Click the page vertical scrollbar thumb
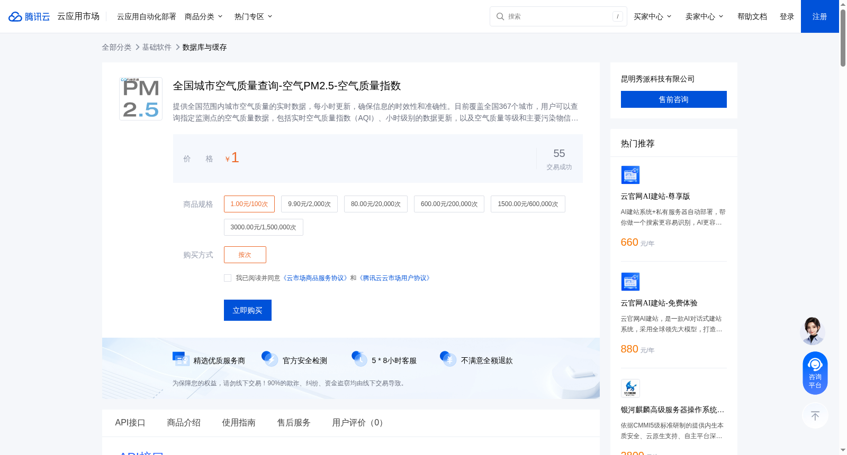Viewport: 847px width, 455px height. coord(843,38)
